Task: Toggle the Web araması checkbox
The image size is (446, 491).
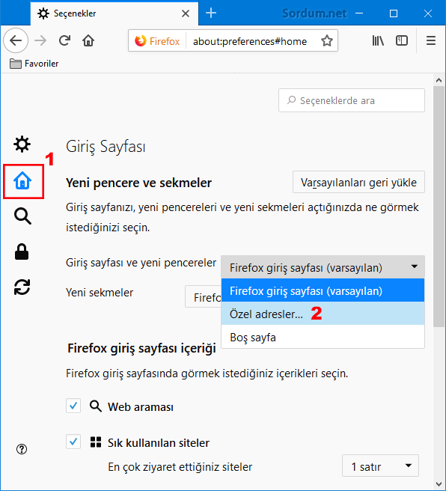Action: [x=73, y=406]
